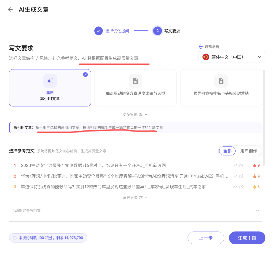
Task: Click the step 2 circle 写文要求
Action: click(x=158, y=31)
